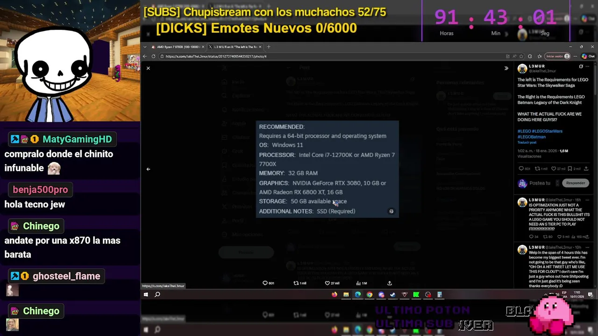Open Grok icon beside L3MUR header
This screenshot has width=598, height=336.
[581, 66]
